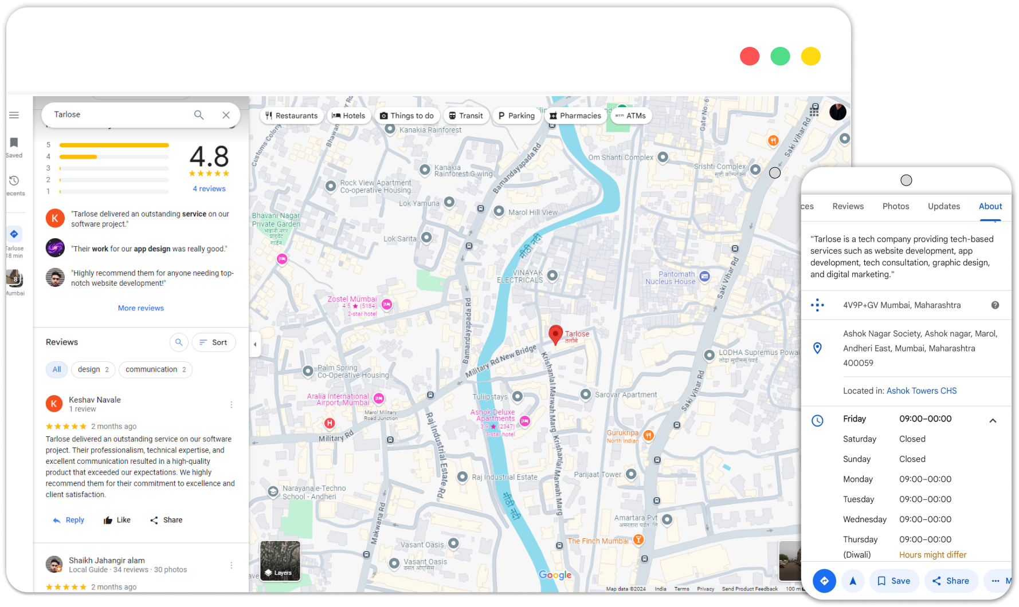Open the Sort reviews button
Image resolution: width=1019 pixels, height=607 pixels.
214,342
